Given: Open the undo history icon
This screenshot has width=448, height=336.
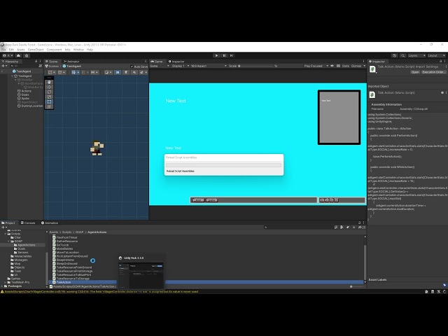Looking at the screenshot, I should pos(395,55).
